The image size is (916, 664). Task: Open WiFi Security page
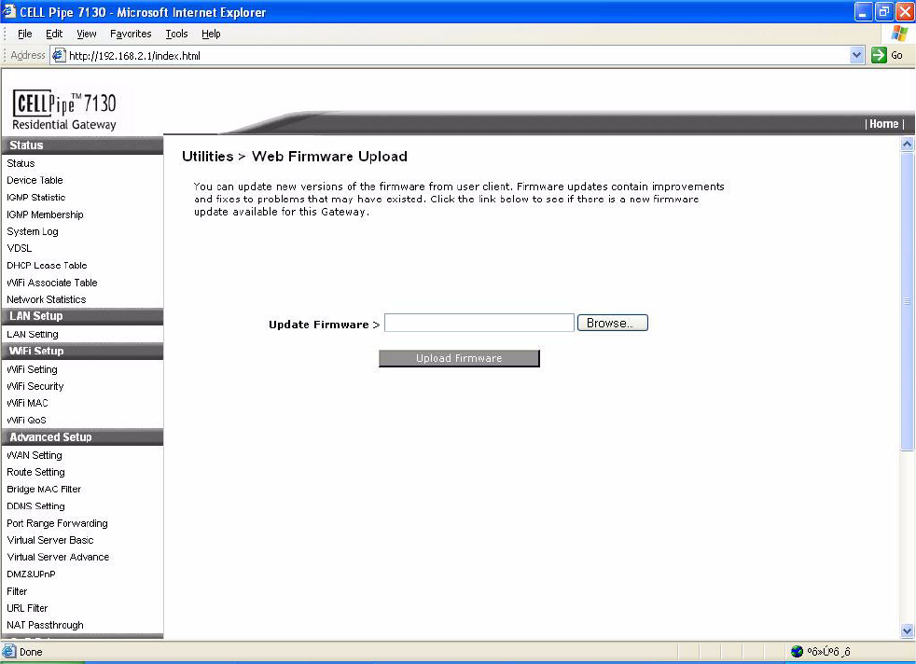click(35, 387)
